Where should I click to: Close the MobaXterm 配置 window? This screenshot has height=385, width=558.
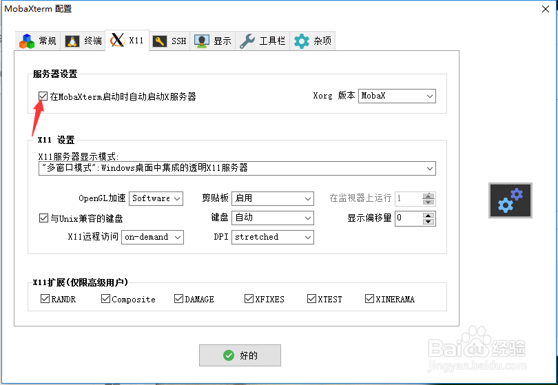[545, 9]
